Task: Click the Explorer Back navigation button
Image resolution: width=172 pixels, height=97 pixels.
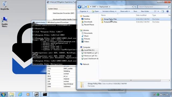Action: 80,7
